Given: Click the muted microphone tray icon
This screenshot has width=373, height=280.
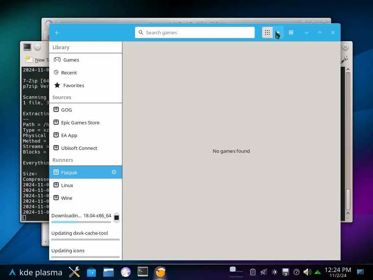Looking at the screenshot, I should (x=264, y=272).
